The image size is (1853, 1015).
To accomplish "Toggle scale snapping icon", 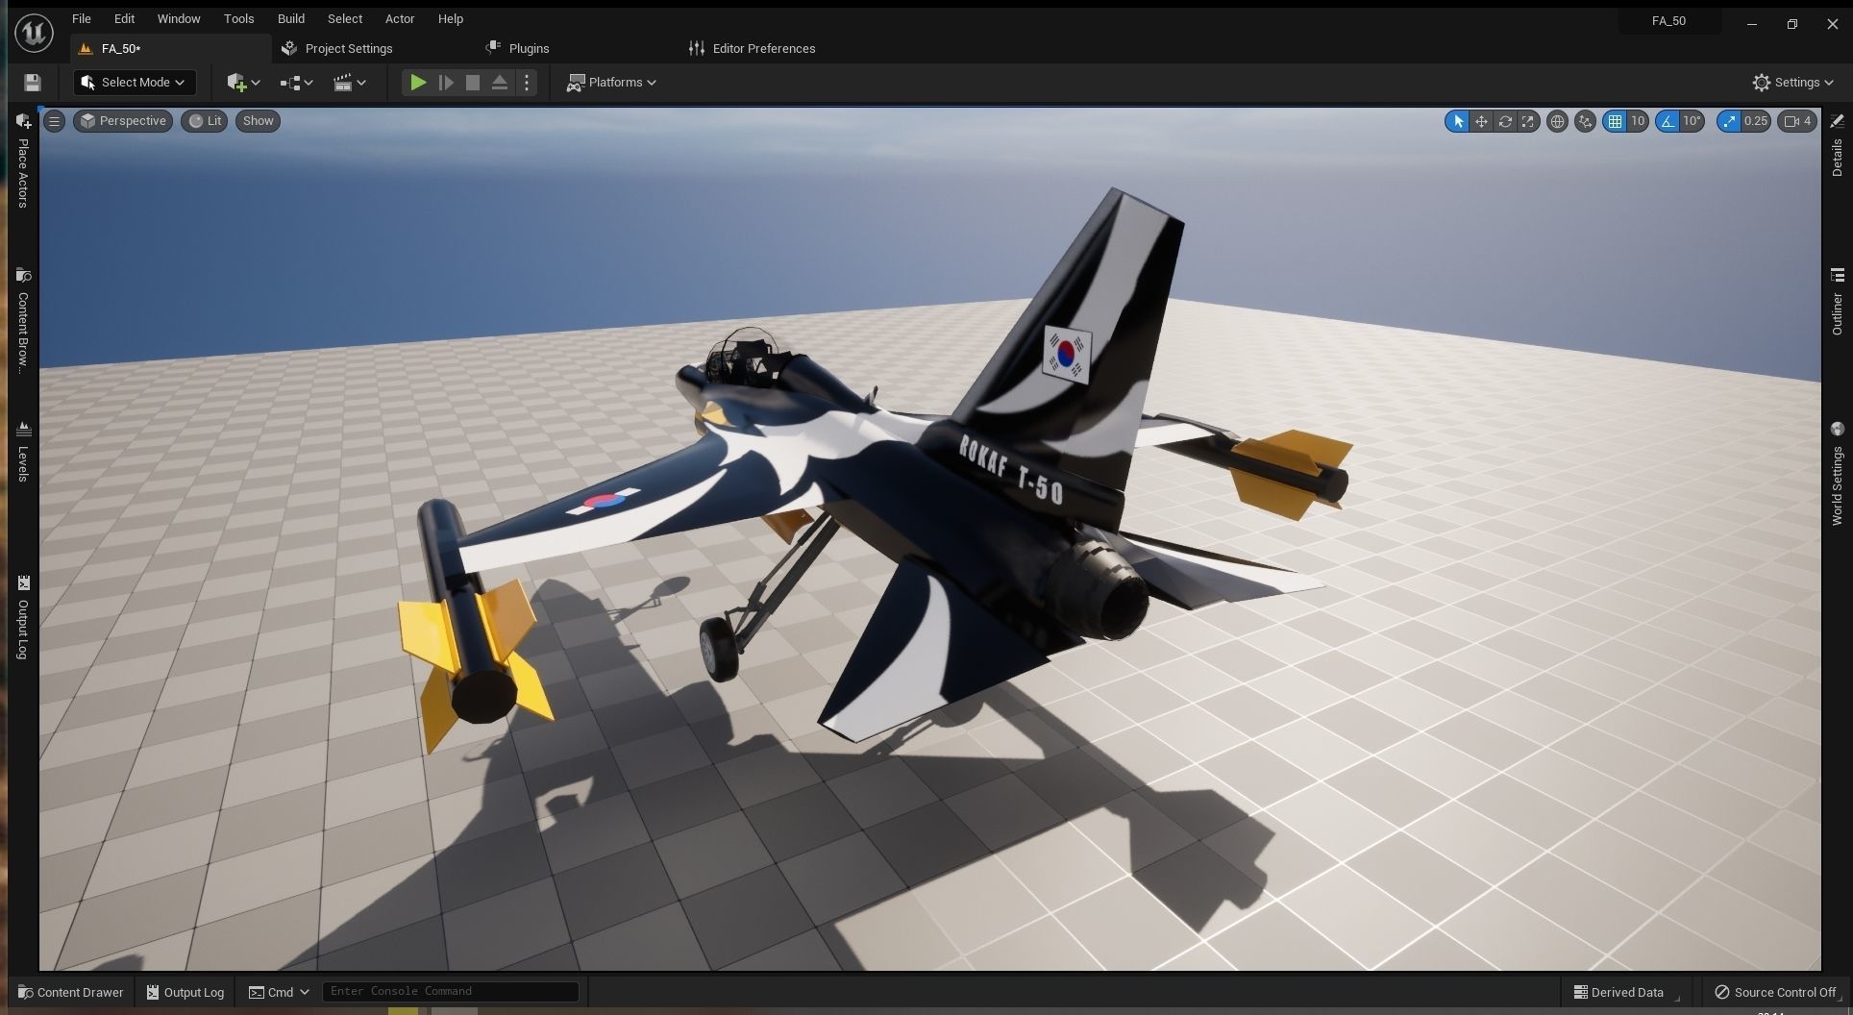I will click(x=1729, y=121).
